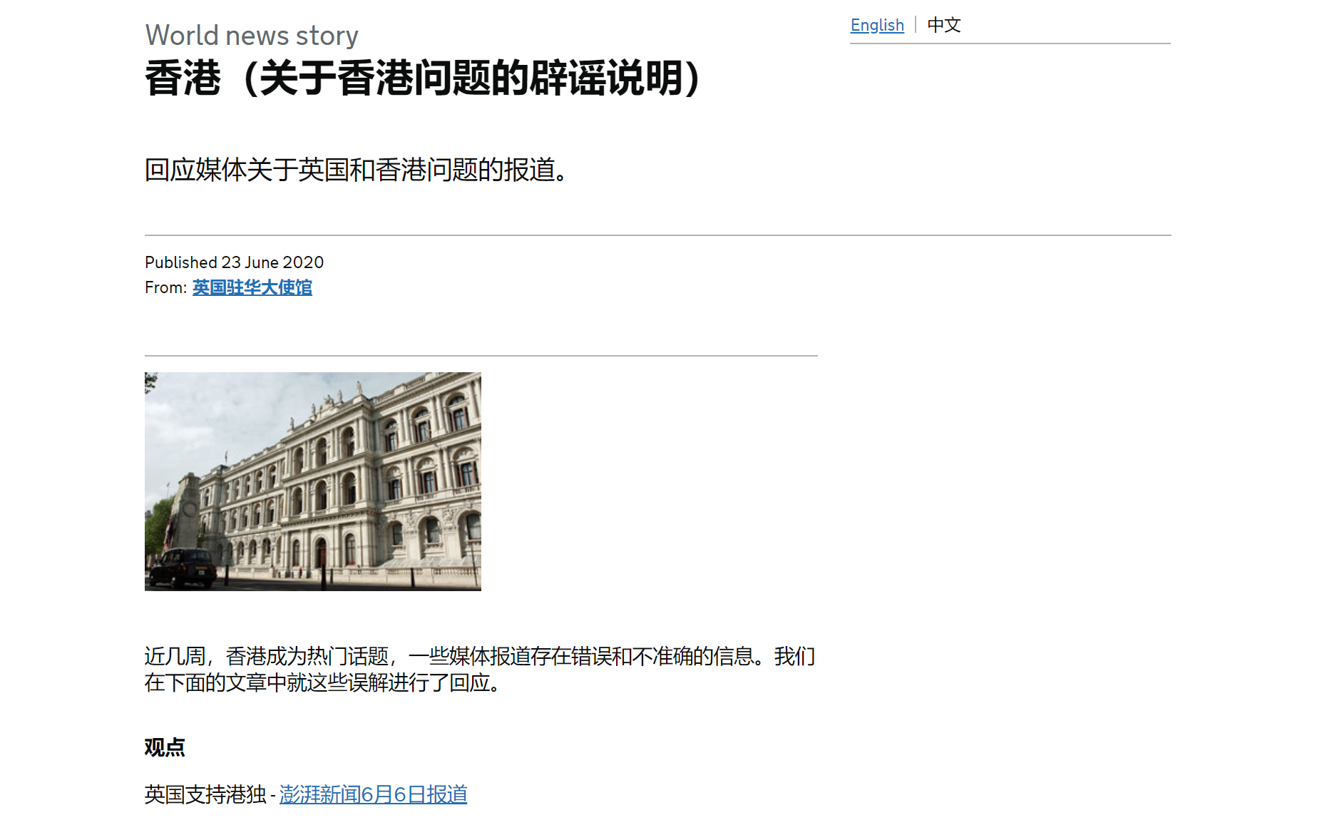Click the summary line 回应媒体关于英国和香港问题的报道
The image size is (1327, 835).
click(x=357, y=170)
